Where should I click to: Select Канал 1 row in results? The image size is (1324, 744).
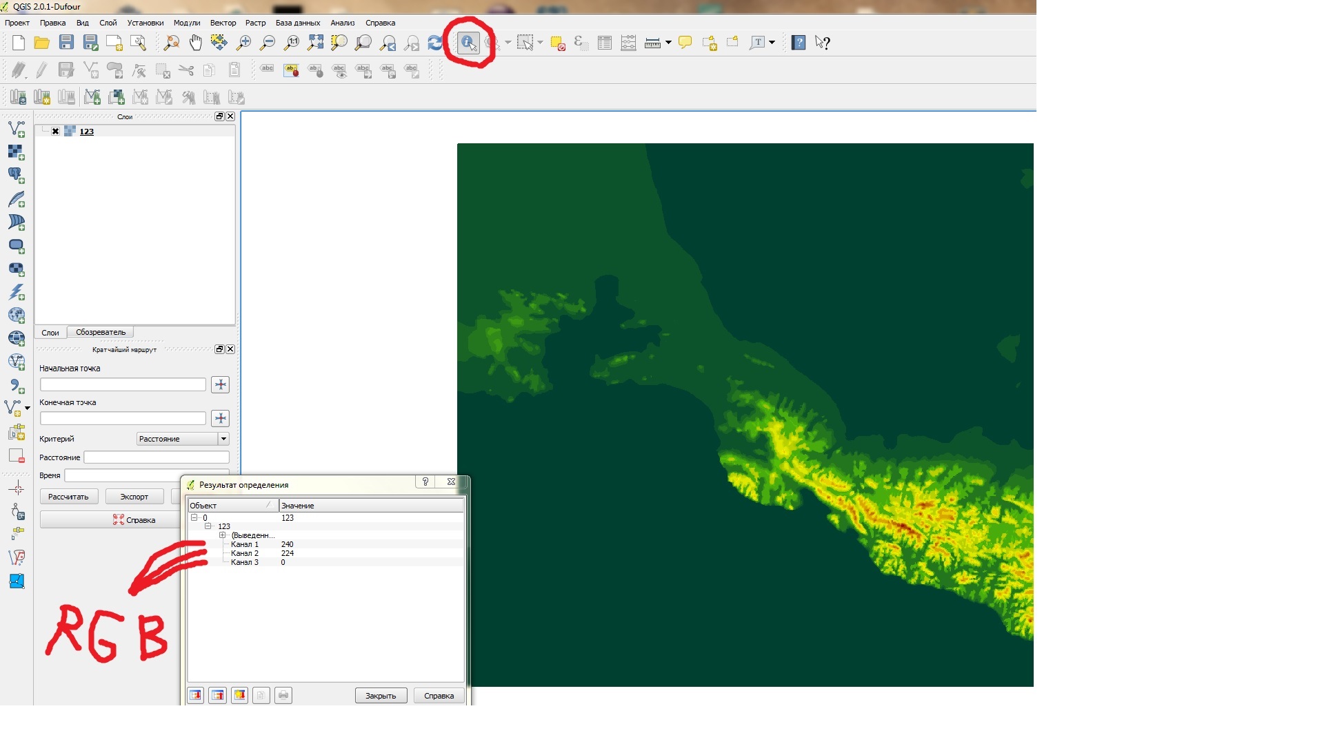pos(245,544)
